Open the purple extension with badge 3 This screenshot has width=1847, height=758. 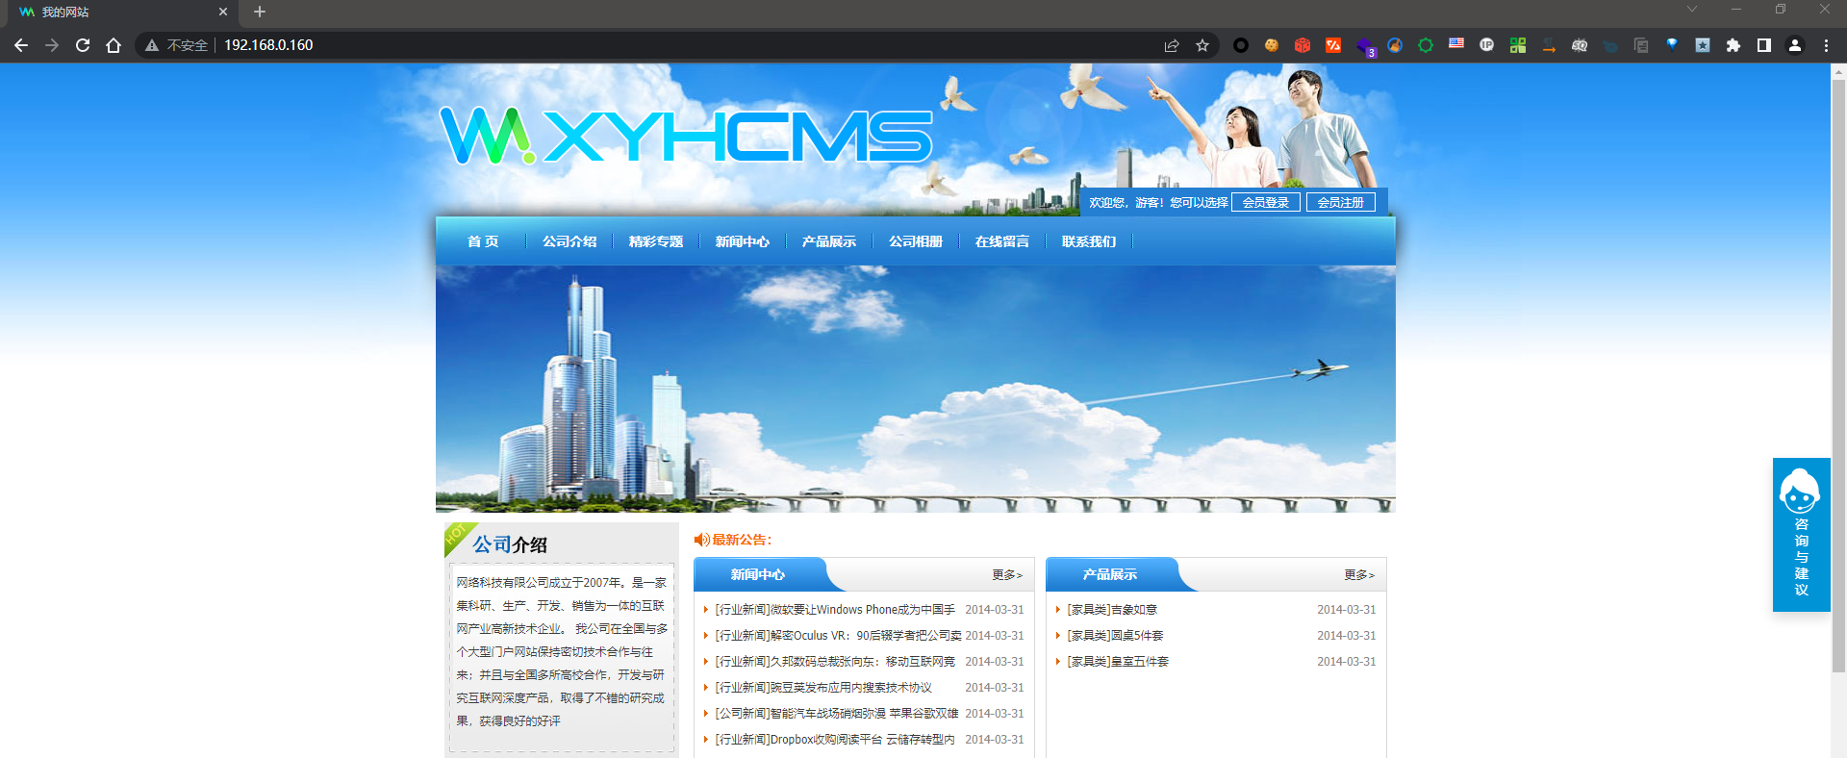tap(1365, 46)
